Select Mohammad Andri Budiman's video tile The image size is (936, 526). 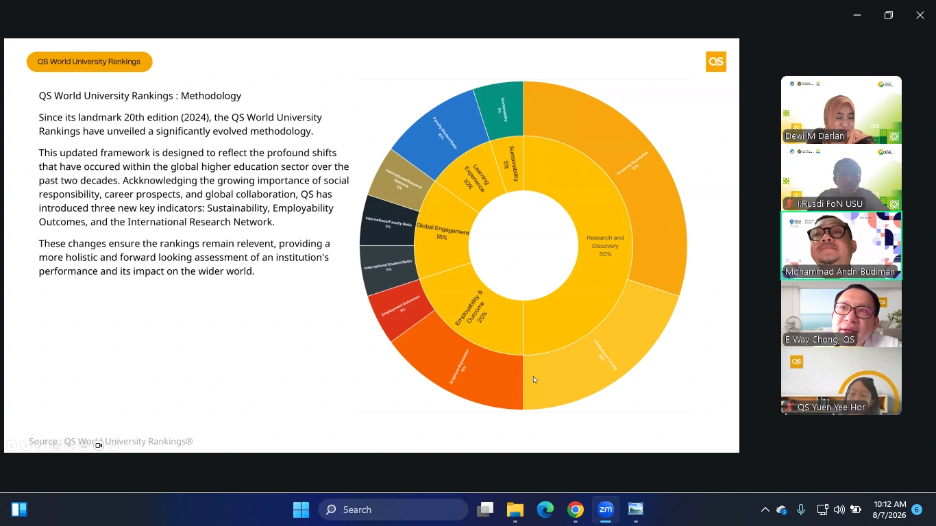[x=841, y=245]
